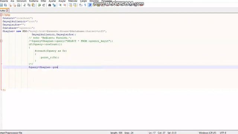
Task: Click the closing '?>' tag line
Action: pyautogui.click(x=4, y=90)
